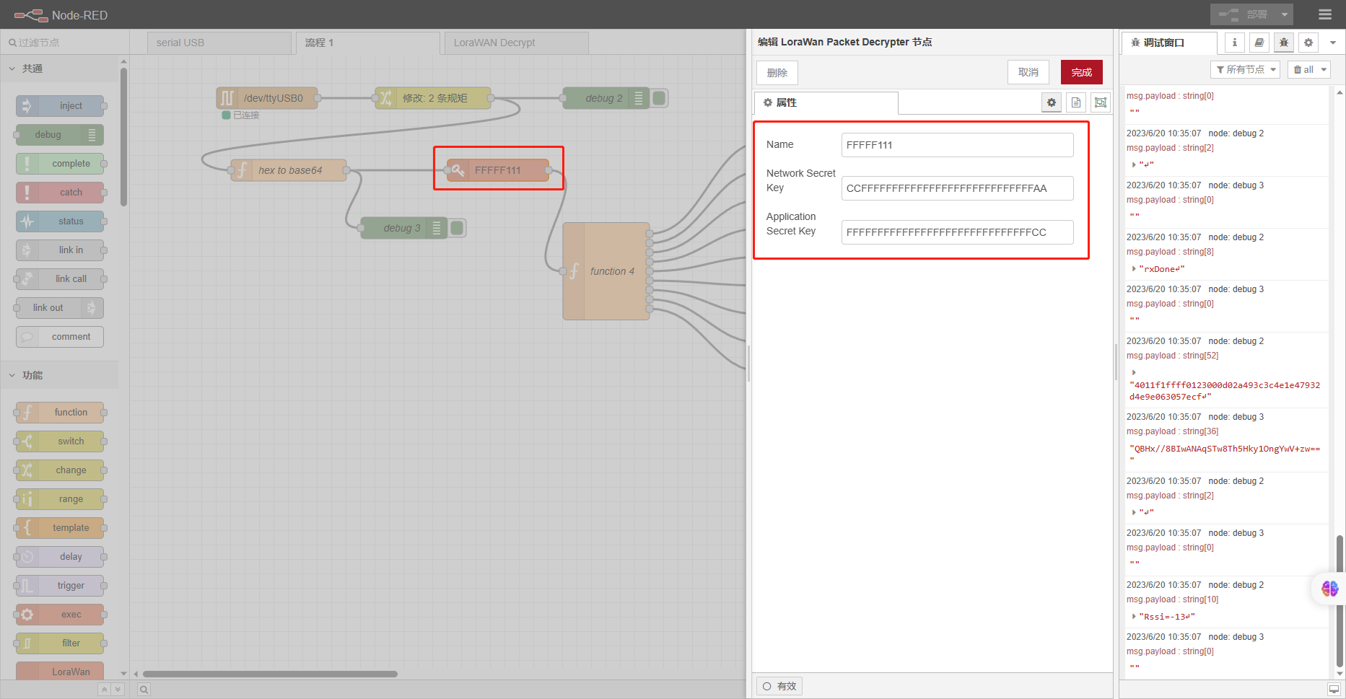Viewport: 1346px width, 699px height.
Task: Toggle the 有效 enabled state button
Action: point(779,686)
